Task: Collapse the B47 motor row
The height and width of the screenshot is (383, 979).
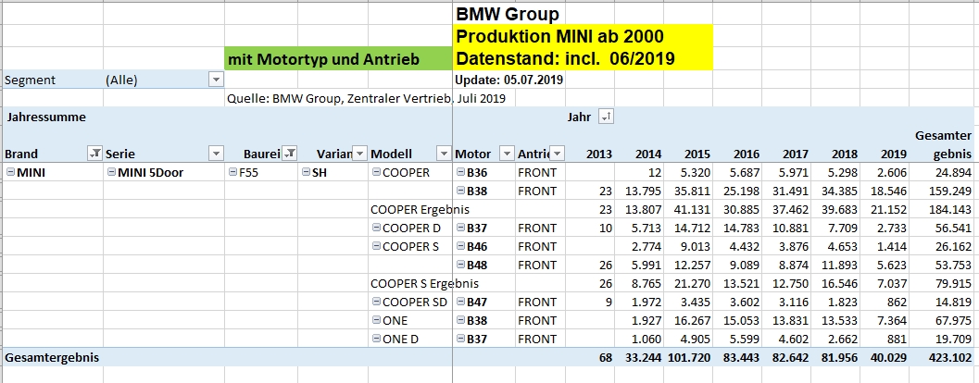Action: click(x=460, y=302)
